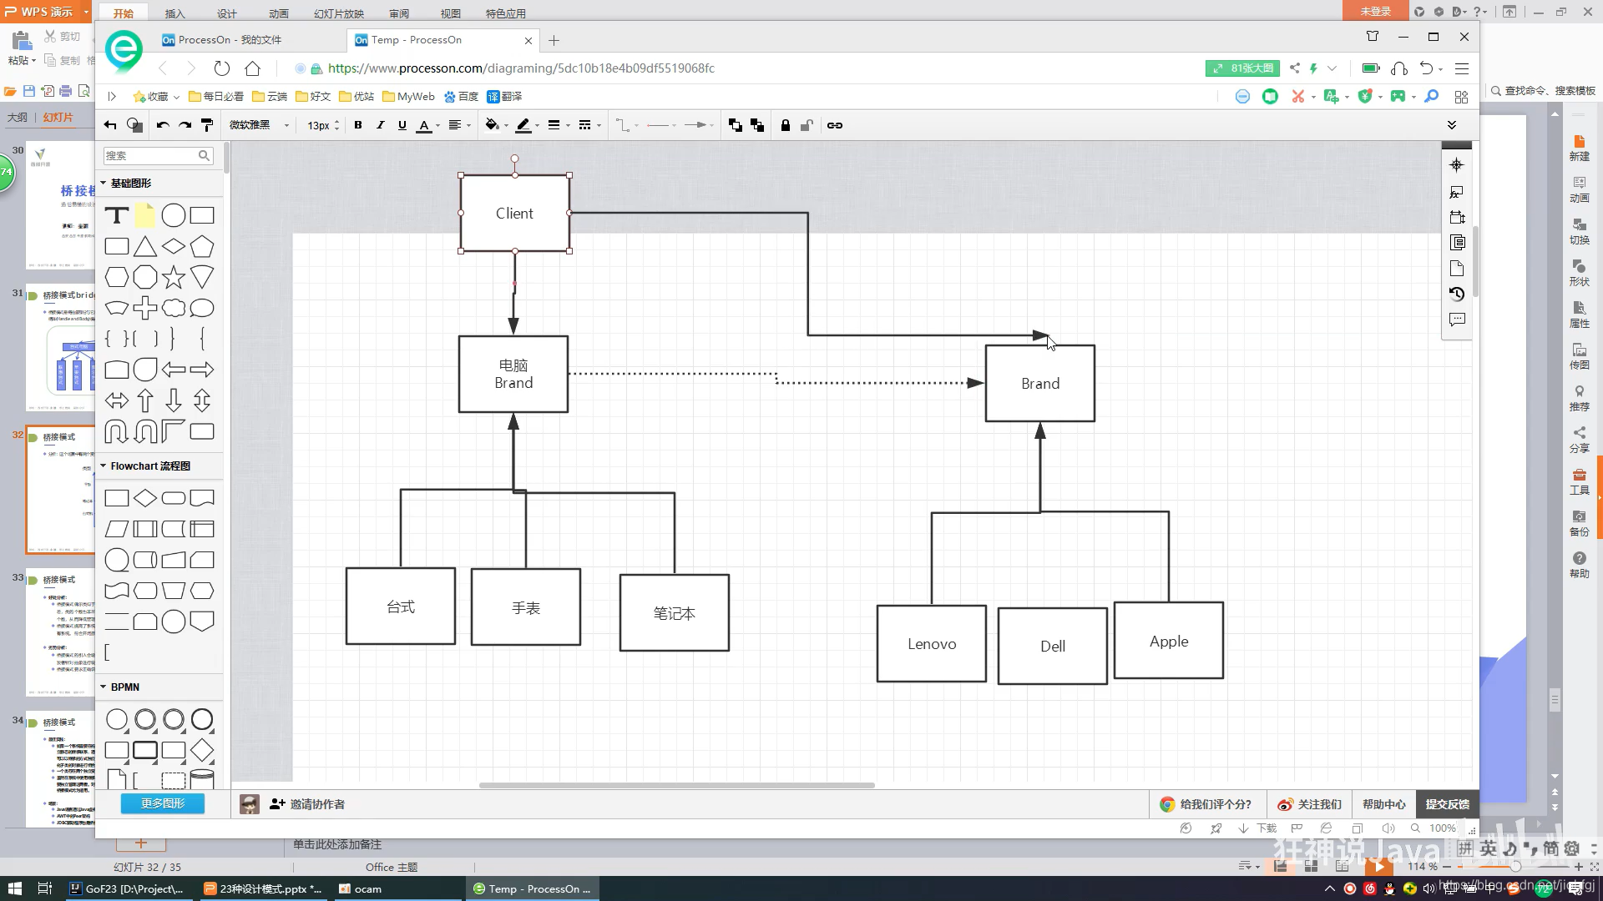Viewport: 1603px width, 901px height.
Task: Open the history clock icon in right dock
Action: (x=1457, y=294)
